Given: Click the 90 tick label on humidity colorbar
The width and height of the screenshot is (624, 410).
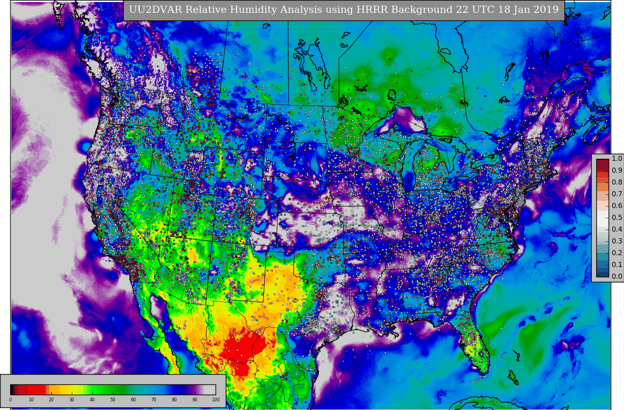Looking at the screenshot, I should click(195, 400).
